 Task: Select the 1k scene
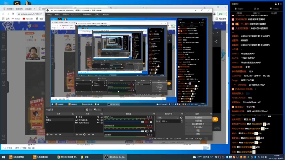(59, 123)
